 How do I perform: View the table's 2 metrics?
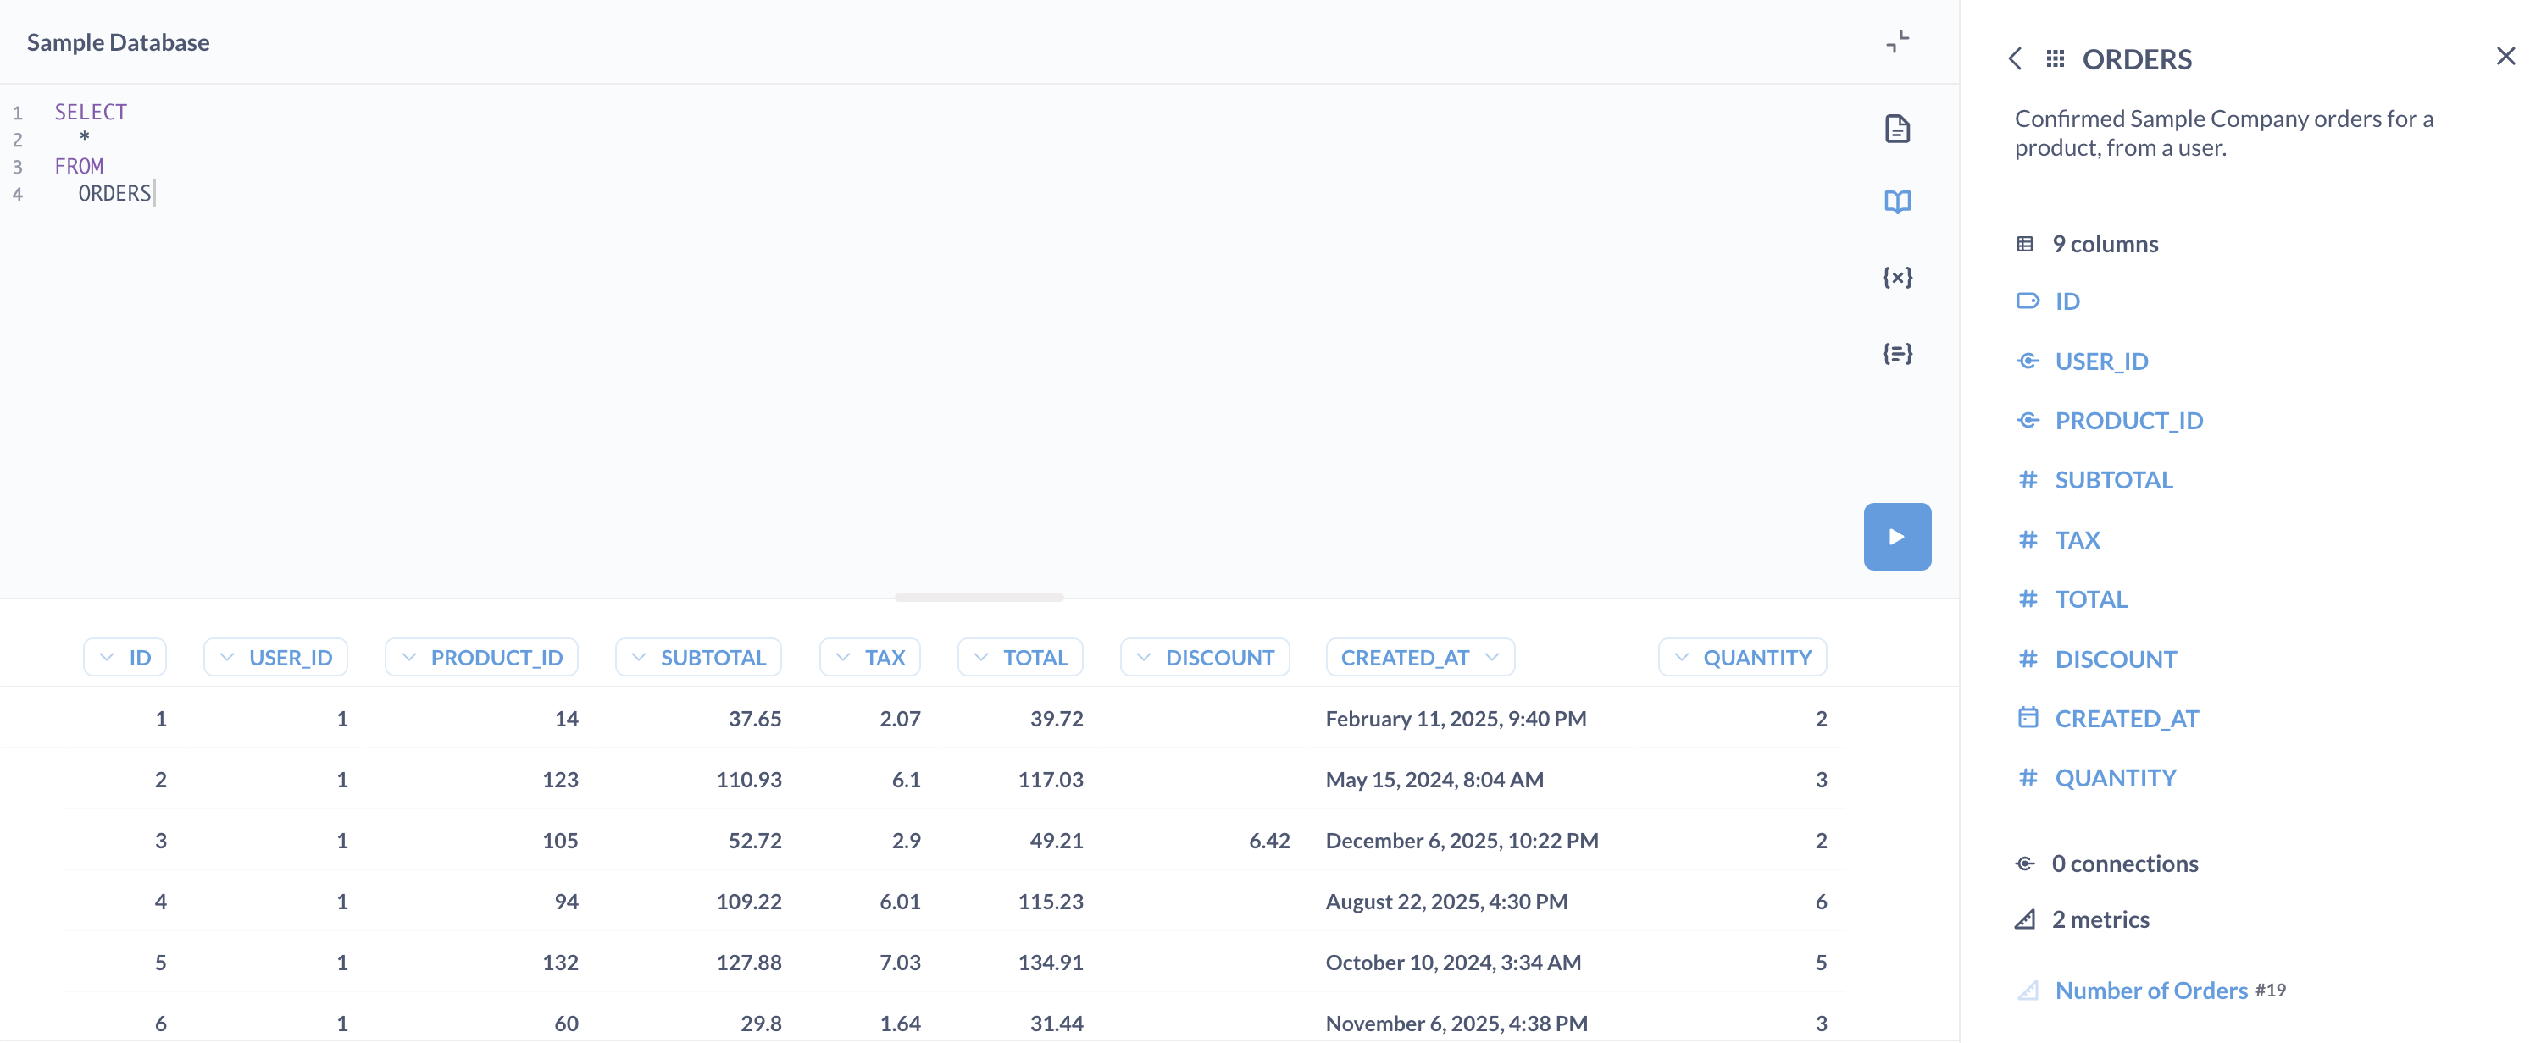pyautogui.click(x=2100, y=919)
